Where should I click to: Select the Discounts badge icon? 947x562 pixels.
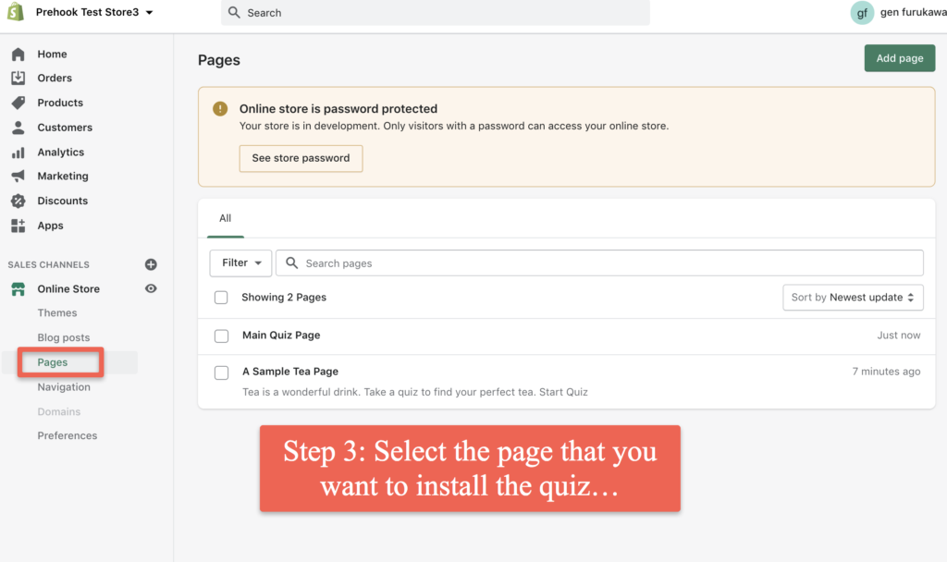coord(18,201)
